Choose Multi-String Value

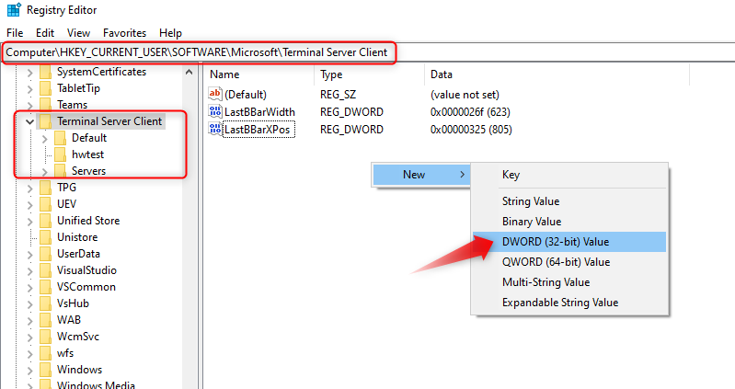pos(569,281)
